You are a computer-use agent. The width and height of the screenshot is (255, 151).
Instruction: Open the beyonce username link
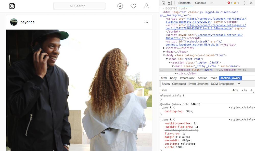click(28, 22)
